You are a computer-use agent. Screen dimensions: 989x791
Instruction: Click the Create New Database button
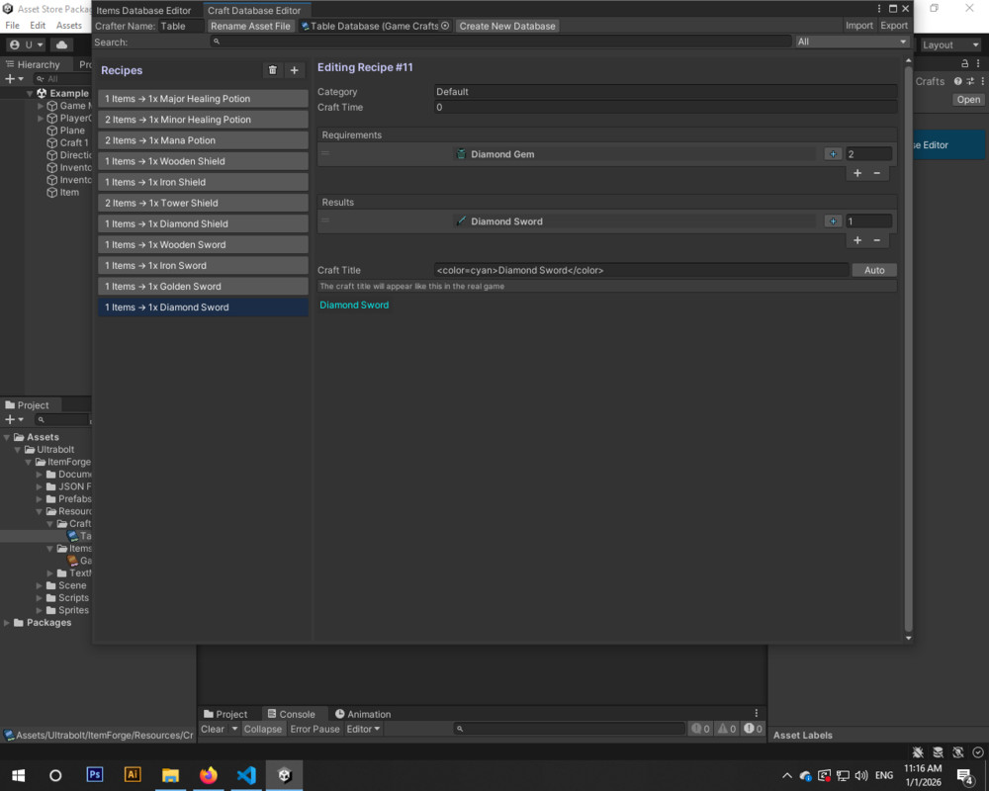507,26
